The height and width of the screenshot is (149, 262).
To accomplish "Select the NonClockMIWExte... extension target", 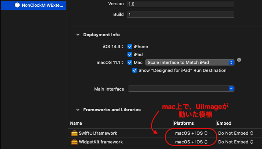I will pos(33,5).
